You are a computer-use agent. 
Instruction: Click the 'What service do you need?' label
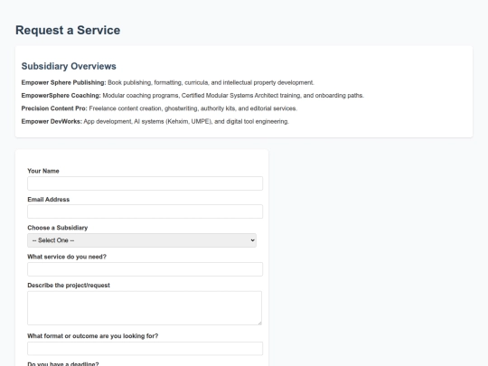pos(67,257)
